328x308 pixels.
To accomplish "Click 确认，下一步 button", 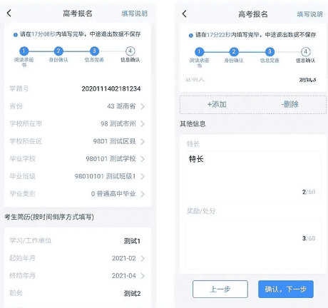I will tap(286, 289).
